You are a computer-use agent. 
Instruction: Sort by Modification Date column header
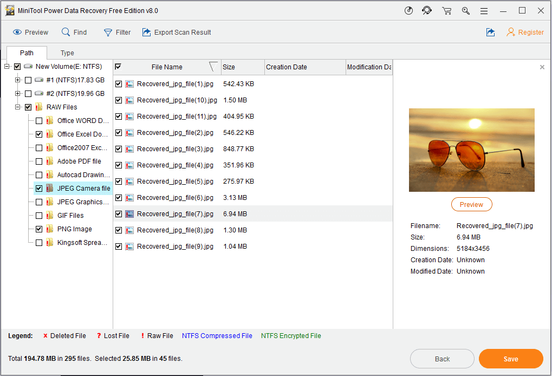pyautogui.click(x=369, y=67)
